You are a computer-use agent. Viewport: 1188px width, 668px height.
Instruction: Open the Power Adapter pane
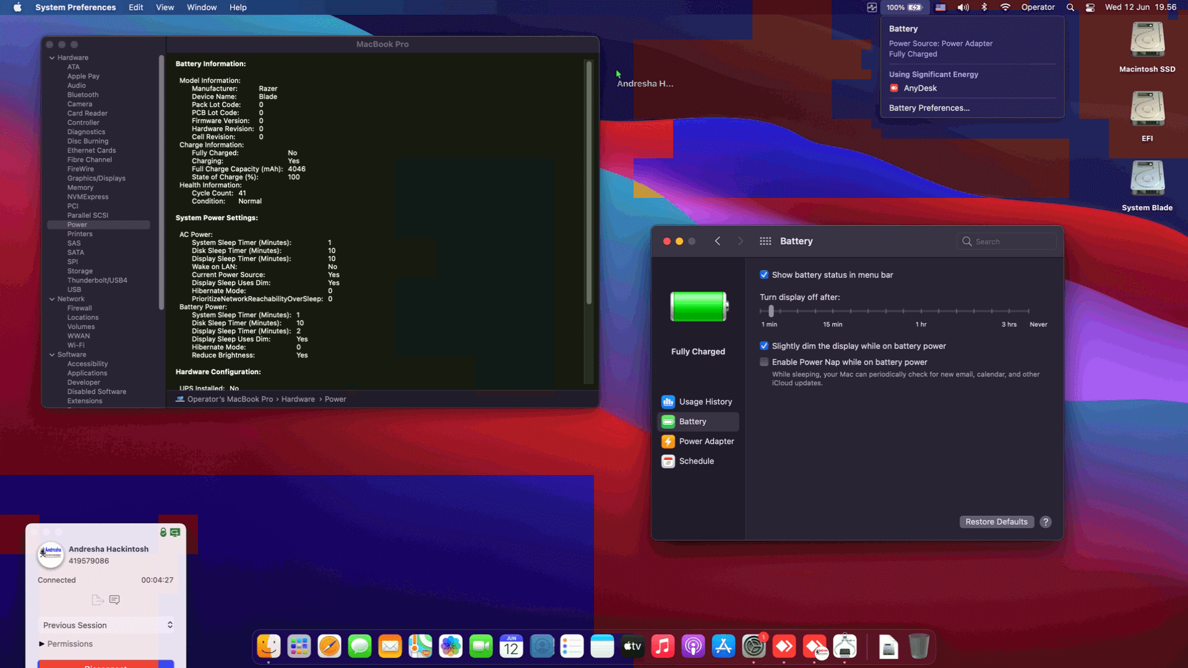[697, 441]
